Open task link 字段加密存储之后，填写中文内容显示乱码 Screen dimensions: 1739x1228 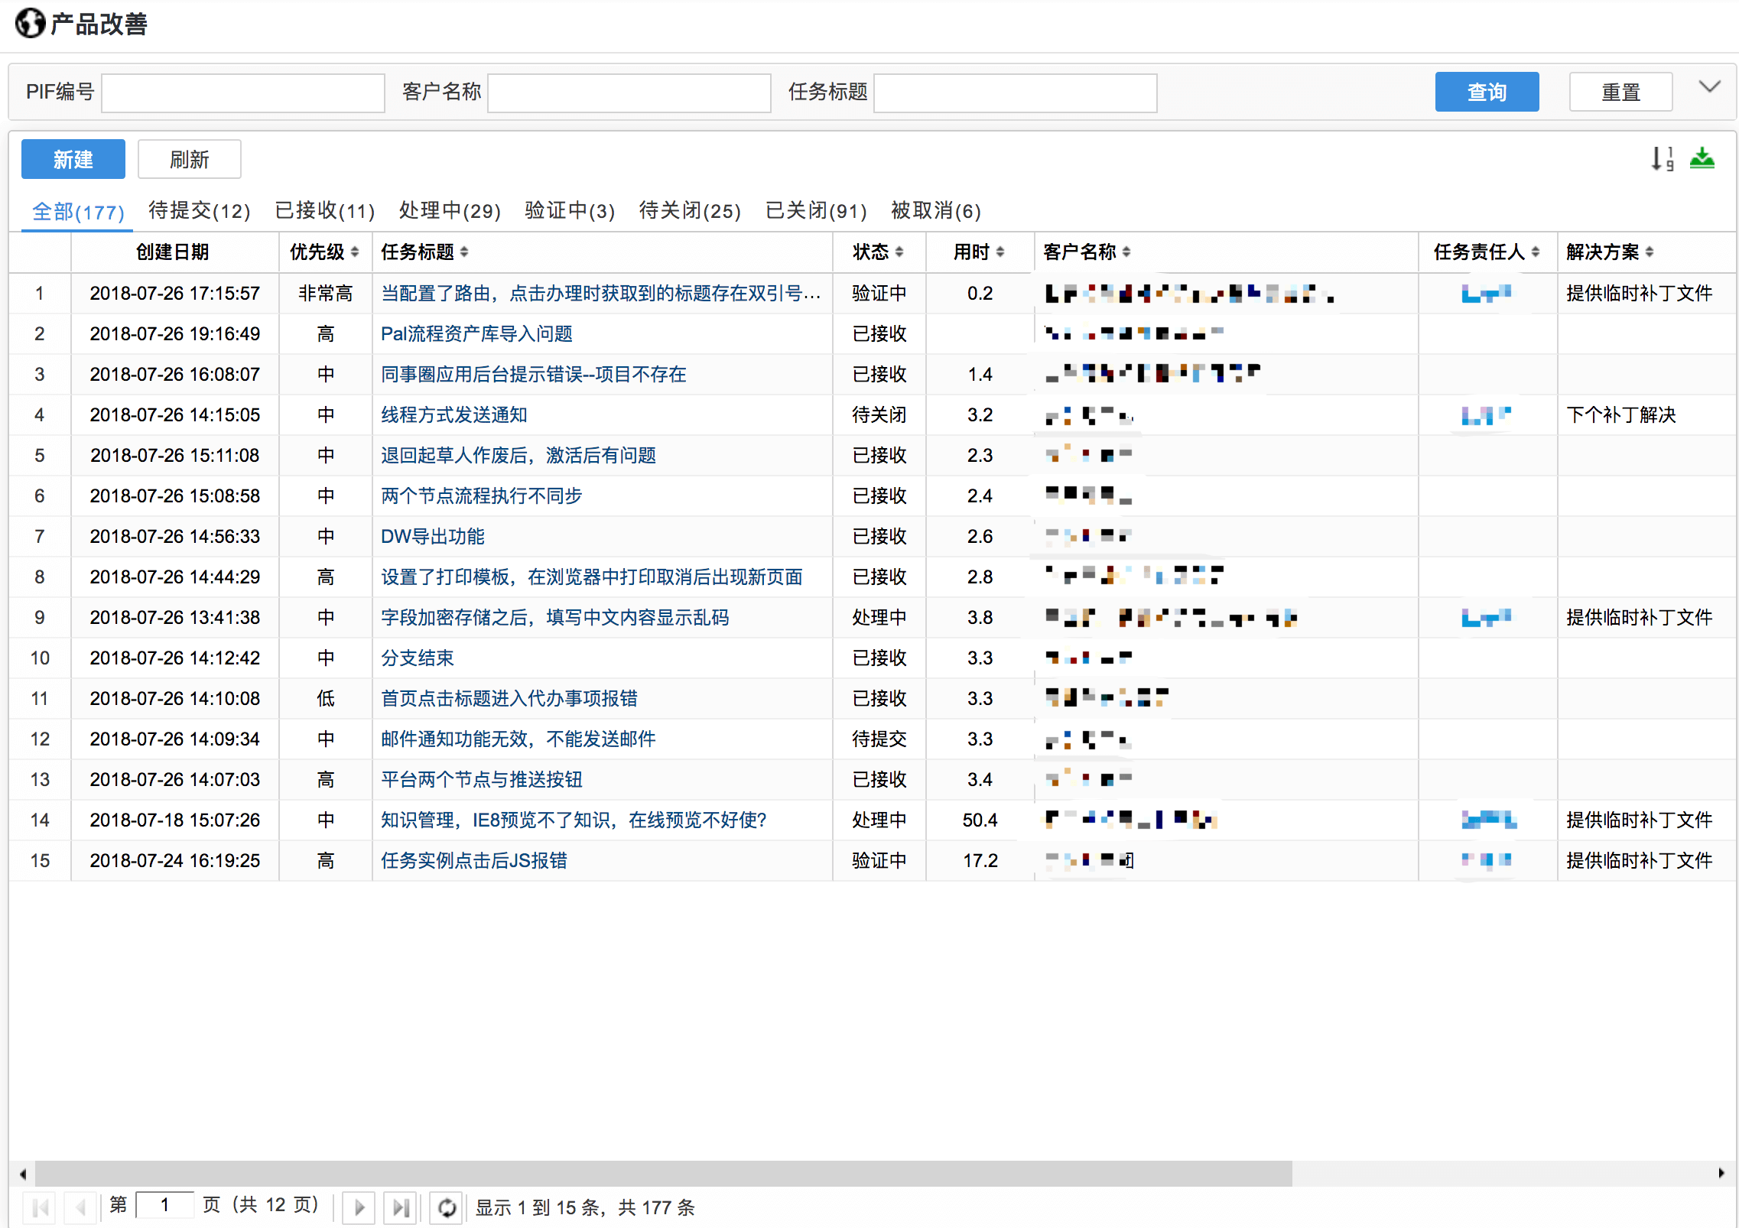554,618
